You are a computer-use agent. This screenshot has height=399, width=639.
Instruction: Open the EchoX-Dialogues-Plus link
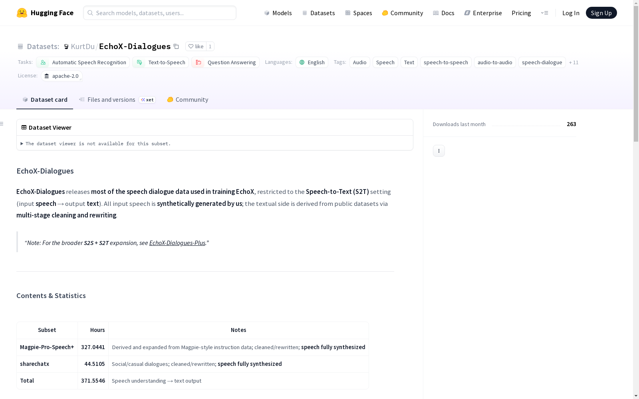(x=177, y=243)
